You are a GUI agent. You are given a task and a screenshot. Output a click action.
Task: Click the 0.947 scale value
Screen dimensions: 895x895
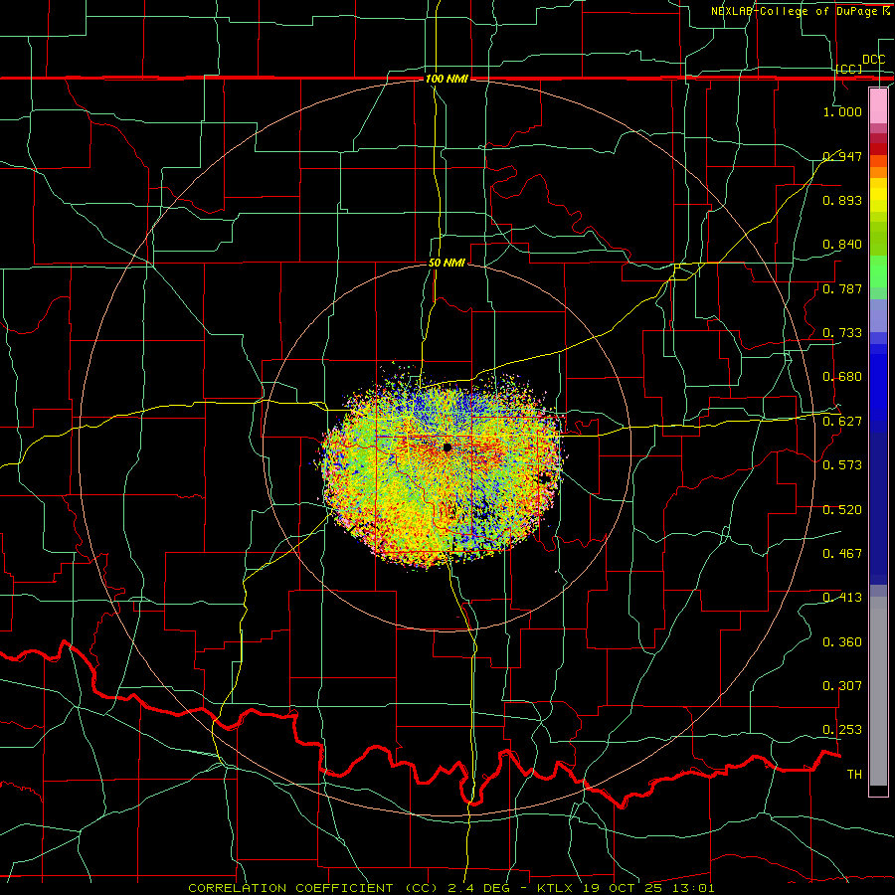click(x=842, y=156)
